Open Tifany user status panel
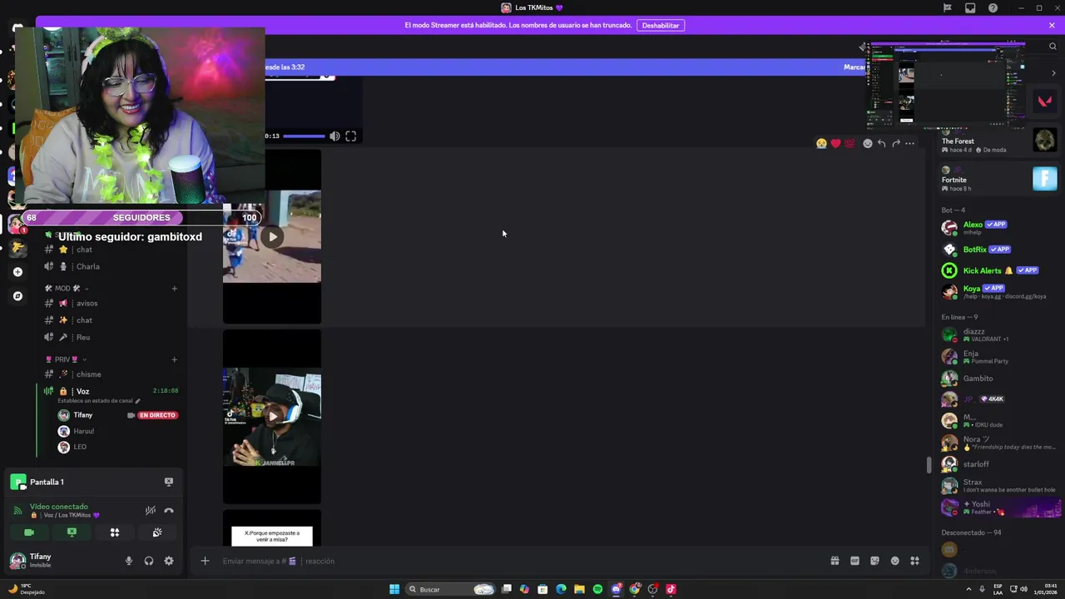The width and height of the screenshot is (1065, 599). click(62, 561)
